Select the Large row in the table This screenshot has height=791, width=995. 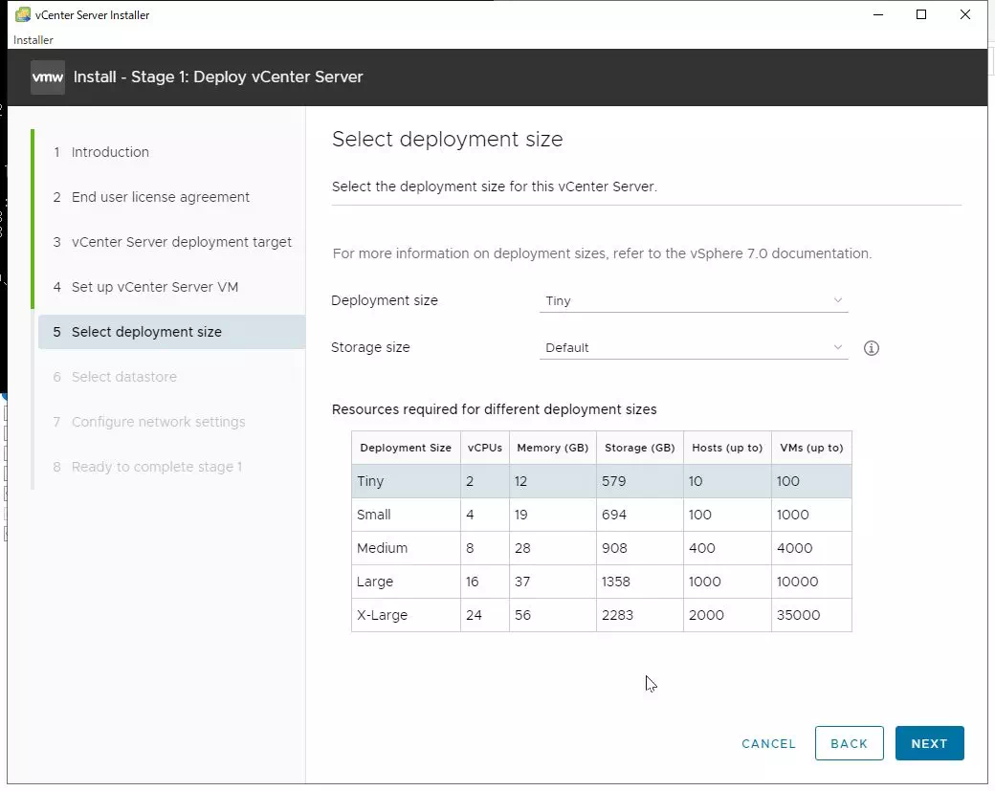[x=602, y=582]
